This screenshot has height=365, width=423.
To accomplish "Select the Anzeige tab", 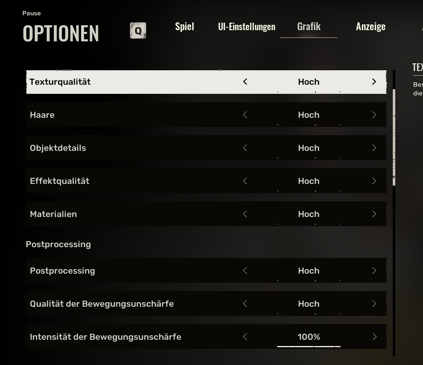I will [x=370, y=26].
